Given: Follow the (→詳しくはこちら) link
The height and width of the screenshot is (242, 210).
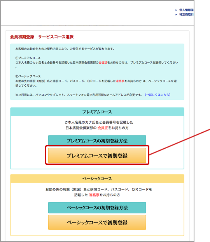Looking at the screenshot, I should point(157,95).
